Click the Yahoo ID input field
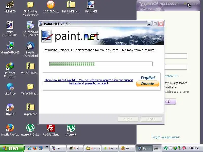Image resolution: width=203 pixels, height=152 pixels. 176,56
